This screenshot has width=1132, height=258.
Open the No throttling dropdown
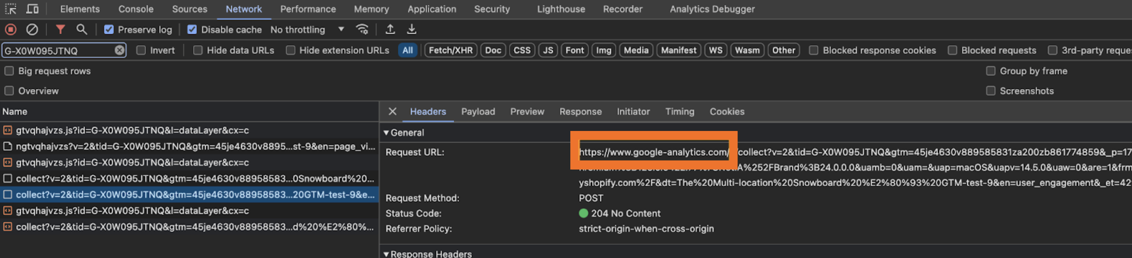[307, 29]
